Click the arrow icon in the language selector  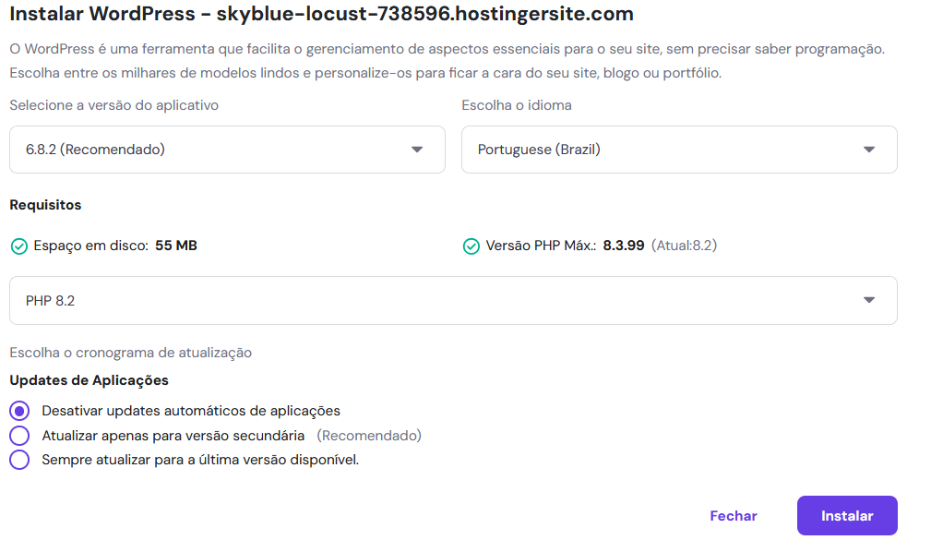point(868,150)
